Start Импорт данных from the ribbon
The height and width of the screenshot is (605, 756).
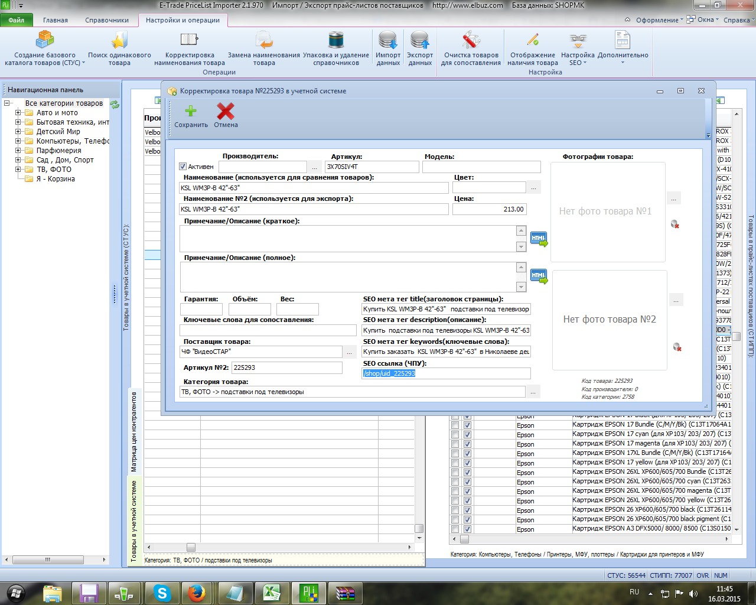388,48
